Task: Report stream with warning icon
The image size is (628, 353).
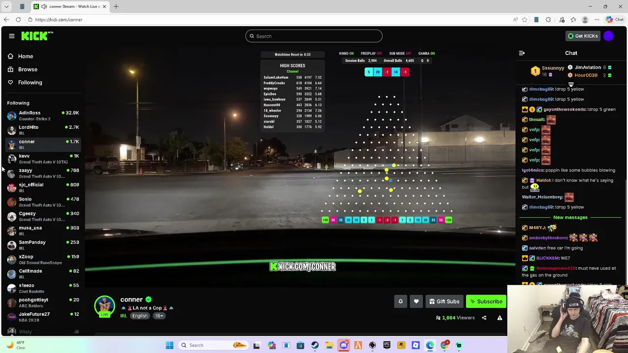Action: (x=499, y=318)
